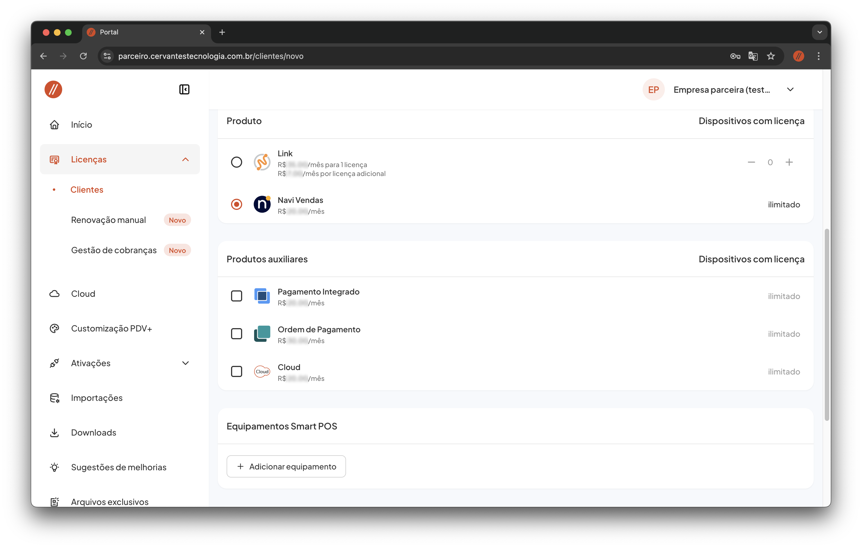Click the Cloud product logo
The image size is (862, 548).
coord(262,371)
